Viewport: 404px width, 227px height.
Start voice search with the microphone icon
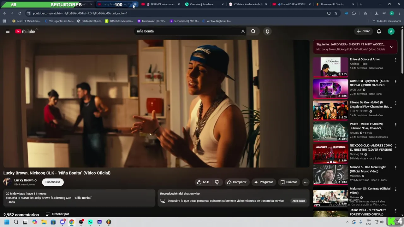pyautogui.click(x=267, y=31)
